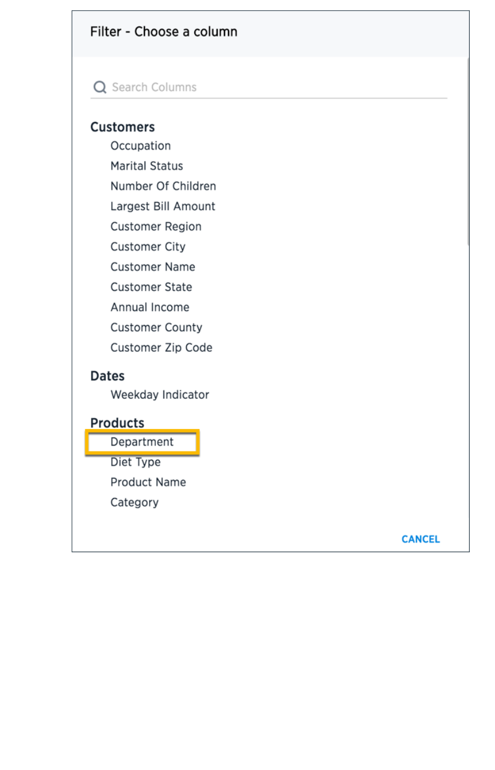Choose Category column under Products
495x770 pixels.
[134, 502]
